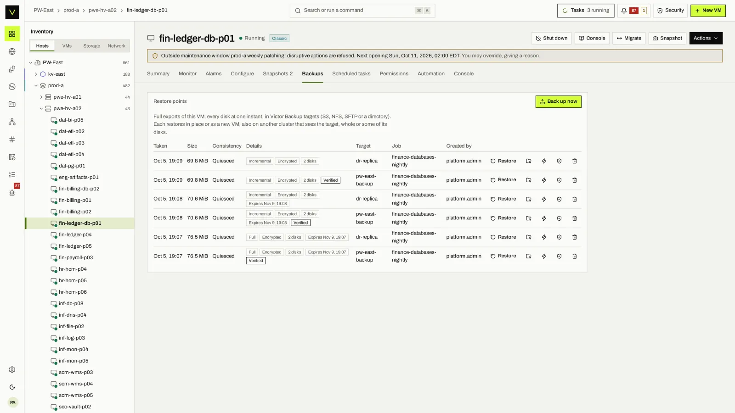Open the disc icon in the left rail
This screenshot has height=413, width=735.
pos(12,87)
